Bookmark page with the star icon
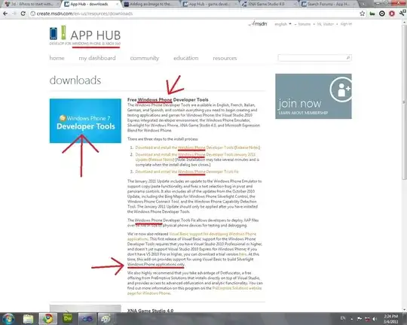The width and height of the screenshot is (407, 325). 363,14
